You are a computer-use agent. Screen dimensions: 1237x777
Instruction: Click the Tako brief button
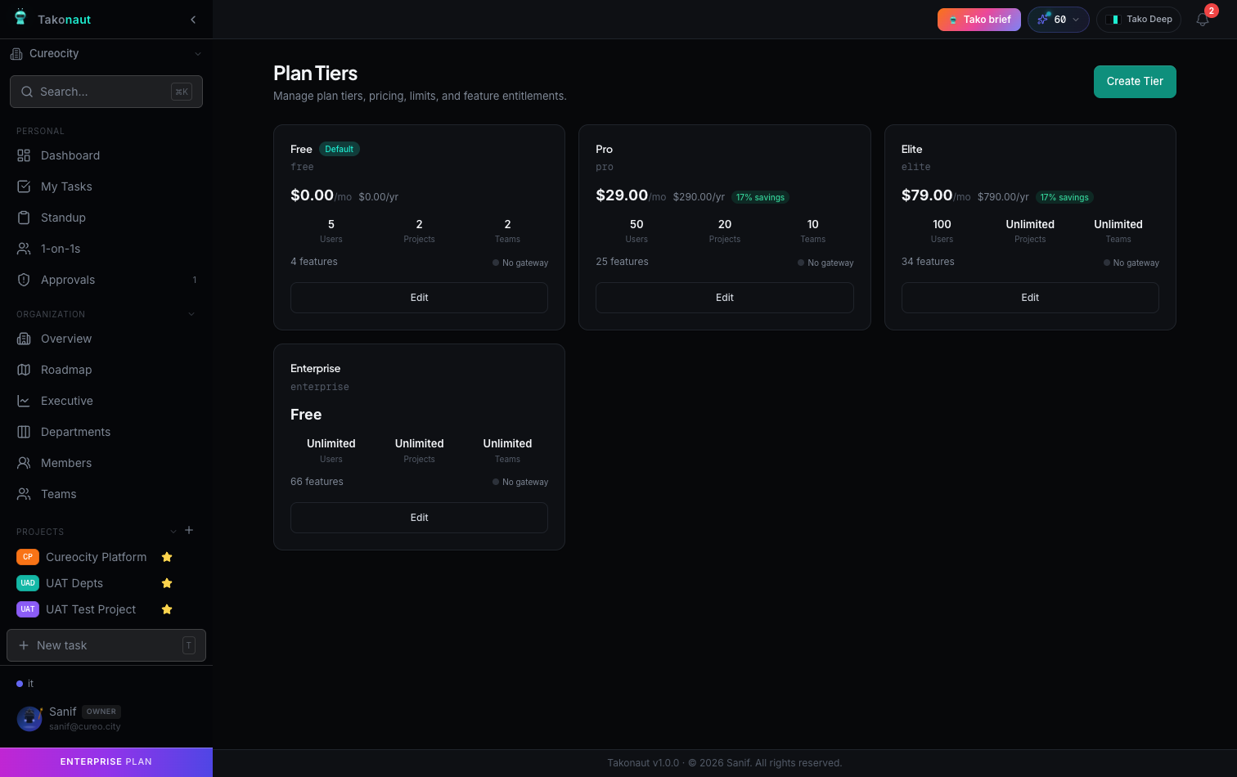979,20
